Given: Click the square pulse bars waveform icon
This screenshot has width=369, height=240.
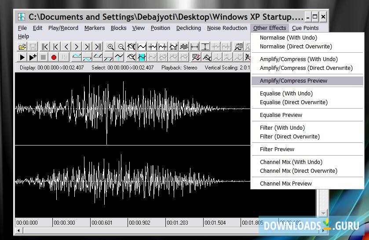Looking at the screenshot, I should pyautogui.click(x=184, y=47).
